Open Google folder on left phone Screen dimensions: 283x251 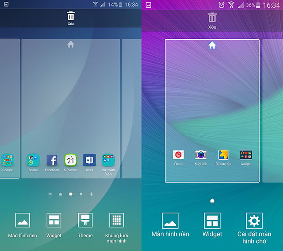(x=8, y=162)
